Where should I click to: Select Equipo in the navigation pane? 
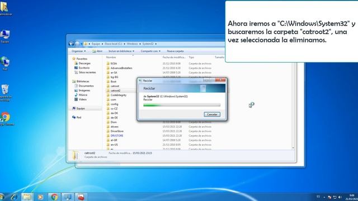(78, 108)
